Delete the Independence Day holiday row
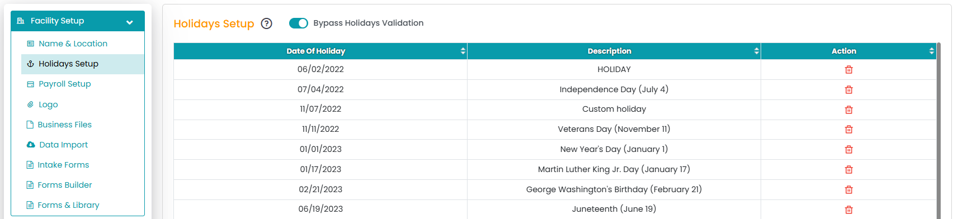The width and height of the screenshot is (953, 219). [848, 90]
